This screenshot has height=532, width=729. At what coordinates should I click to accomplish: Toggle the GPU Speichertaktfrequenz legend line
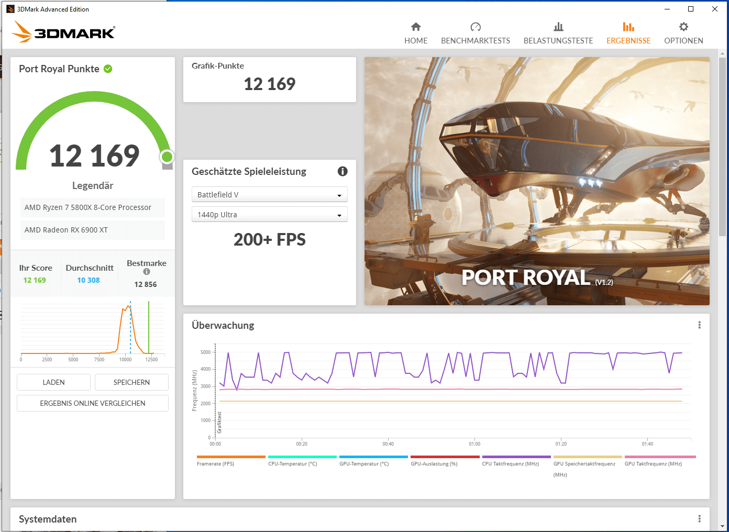tap(588, 466)
